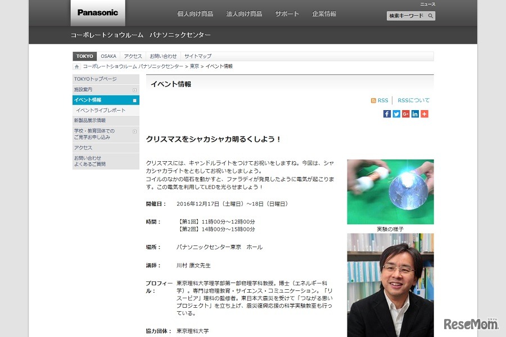Click the venue パナソニックセンター東京 ホール
The height and width of the screenshot is (337, 506).
220,247
